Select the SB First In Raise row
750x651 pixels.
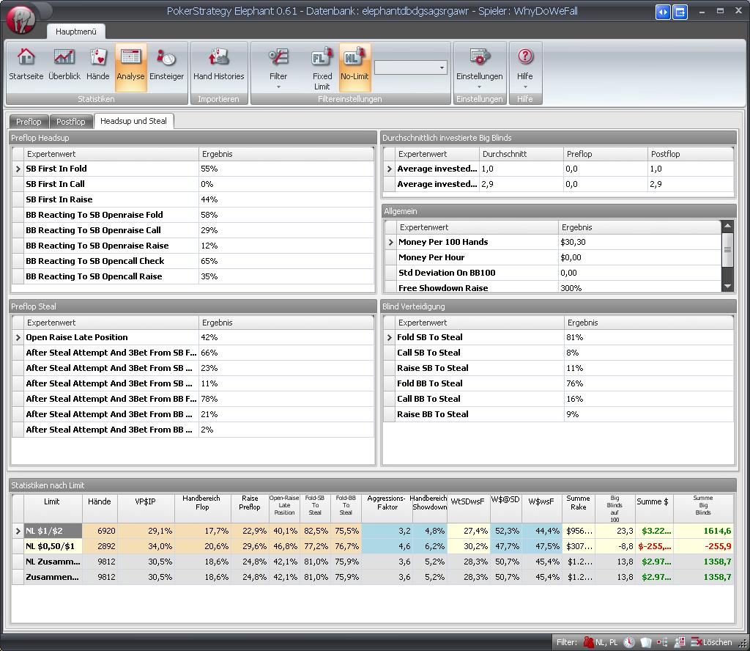[x=193, y=199]
